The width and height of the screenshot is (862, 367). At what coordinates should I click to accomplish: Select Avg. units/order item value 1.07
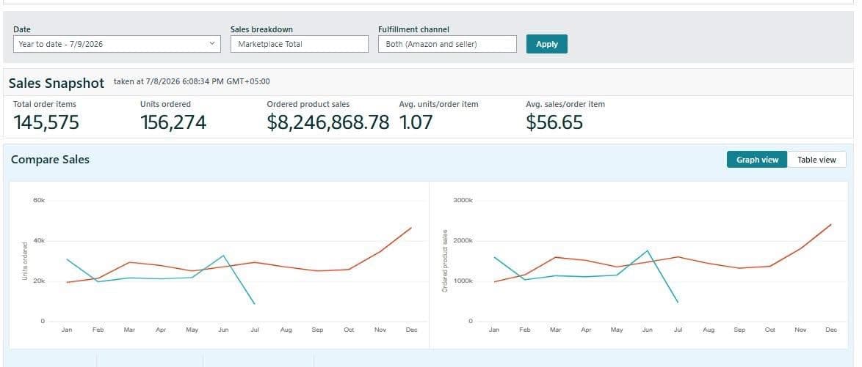click(416, 122)
